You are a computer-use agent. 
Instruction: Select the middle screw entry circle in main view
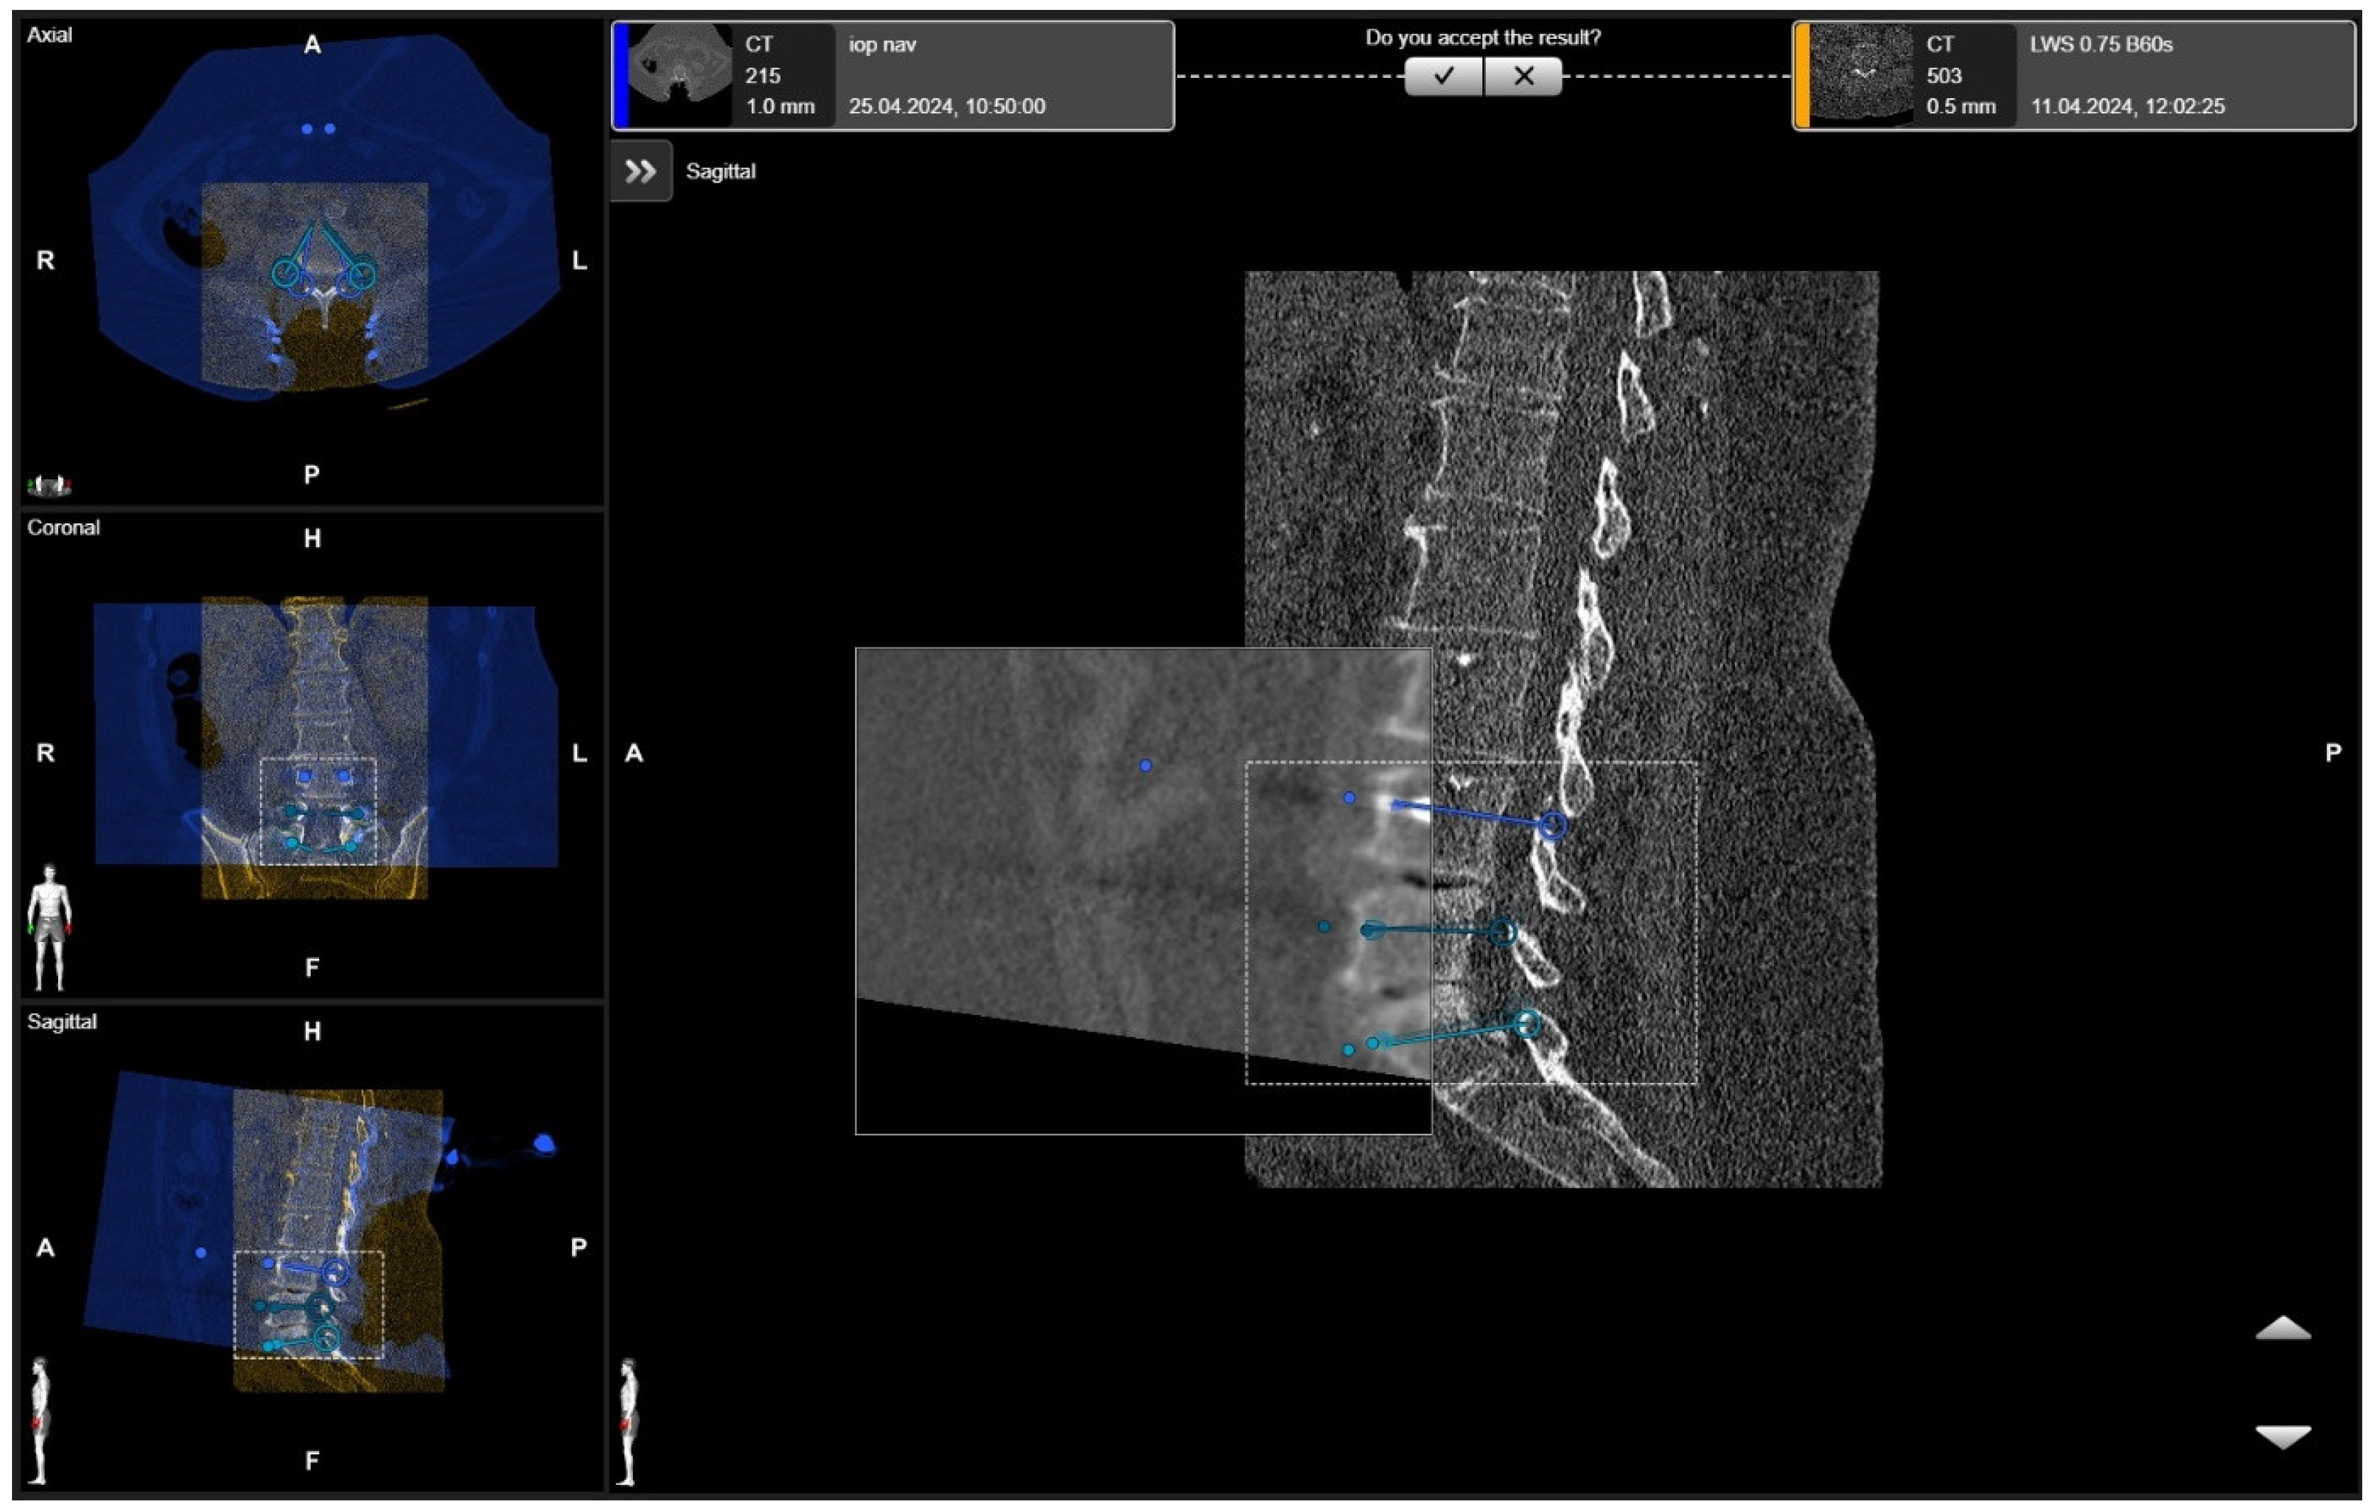[x=1502, y=931]
